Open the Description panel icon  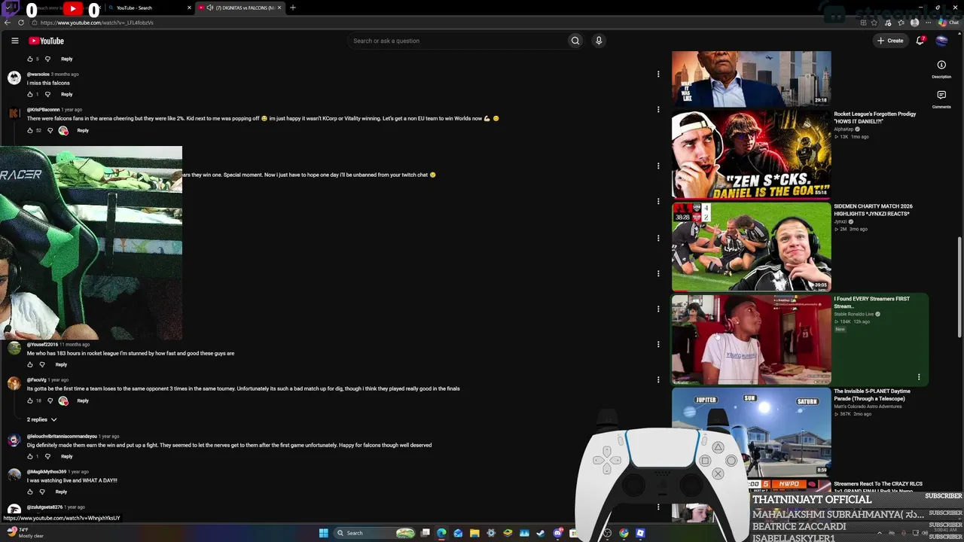coord(941,65)
